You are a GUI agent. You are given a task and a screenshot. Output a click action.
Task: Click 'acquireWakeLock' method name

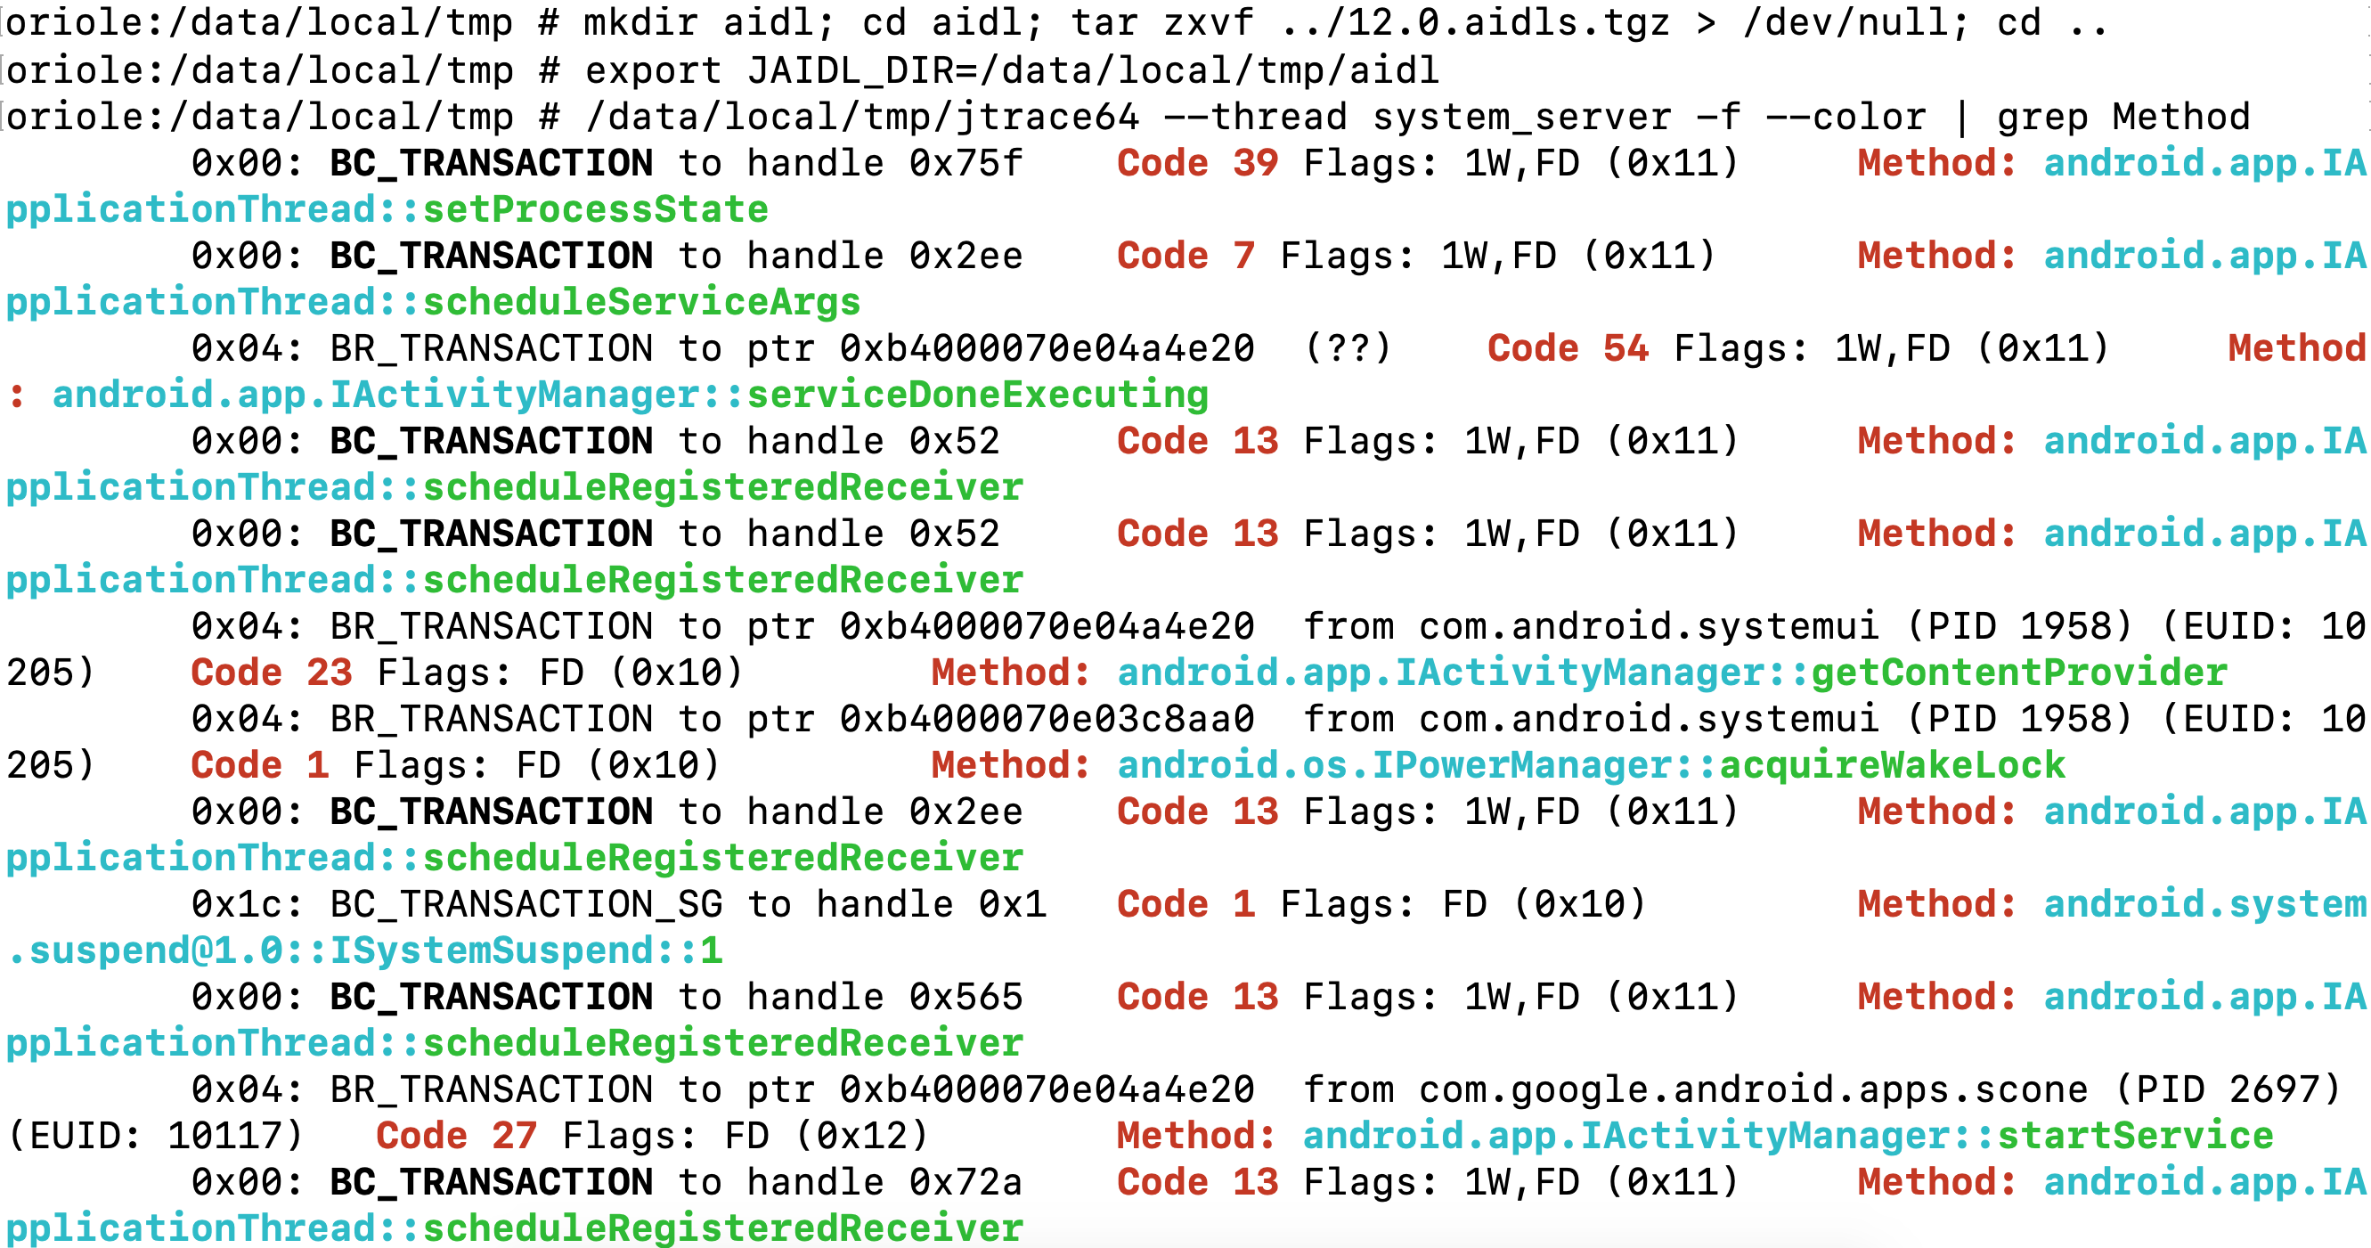click(1893, 765)
